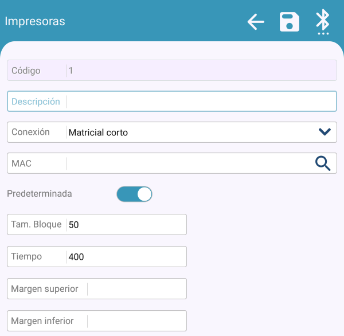344x336 pixels.
Task: Focus the Margen inferior input box
Action: point(136,321)
